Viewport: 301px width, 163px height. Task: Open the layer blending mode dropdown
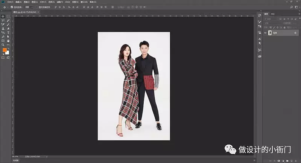click(271, 23)
